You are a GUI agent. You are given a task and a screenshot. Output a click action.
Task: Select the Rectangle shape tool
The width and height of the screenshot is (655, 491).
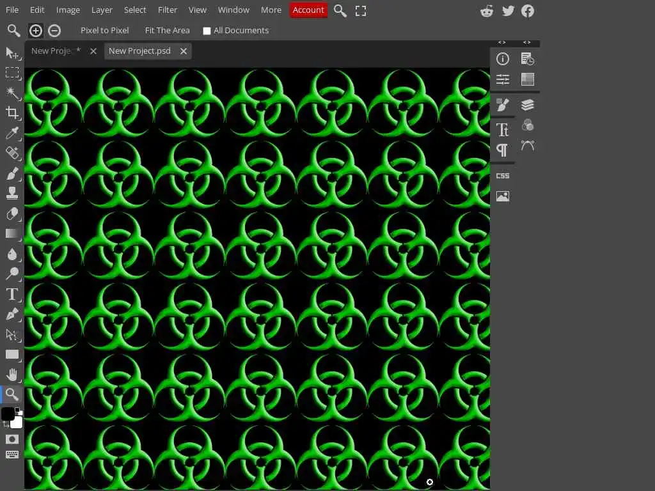click(x=12, y=354)
